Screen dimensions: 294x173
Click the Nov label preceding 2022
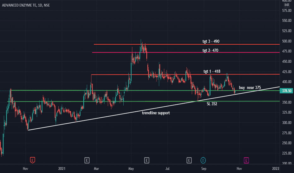click(x=239, y=169)
